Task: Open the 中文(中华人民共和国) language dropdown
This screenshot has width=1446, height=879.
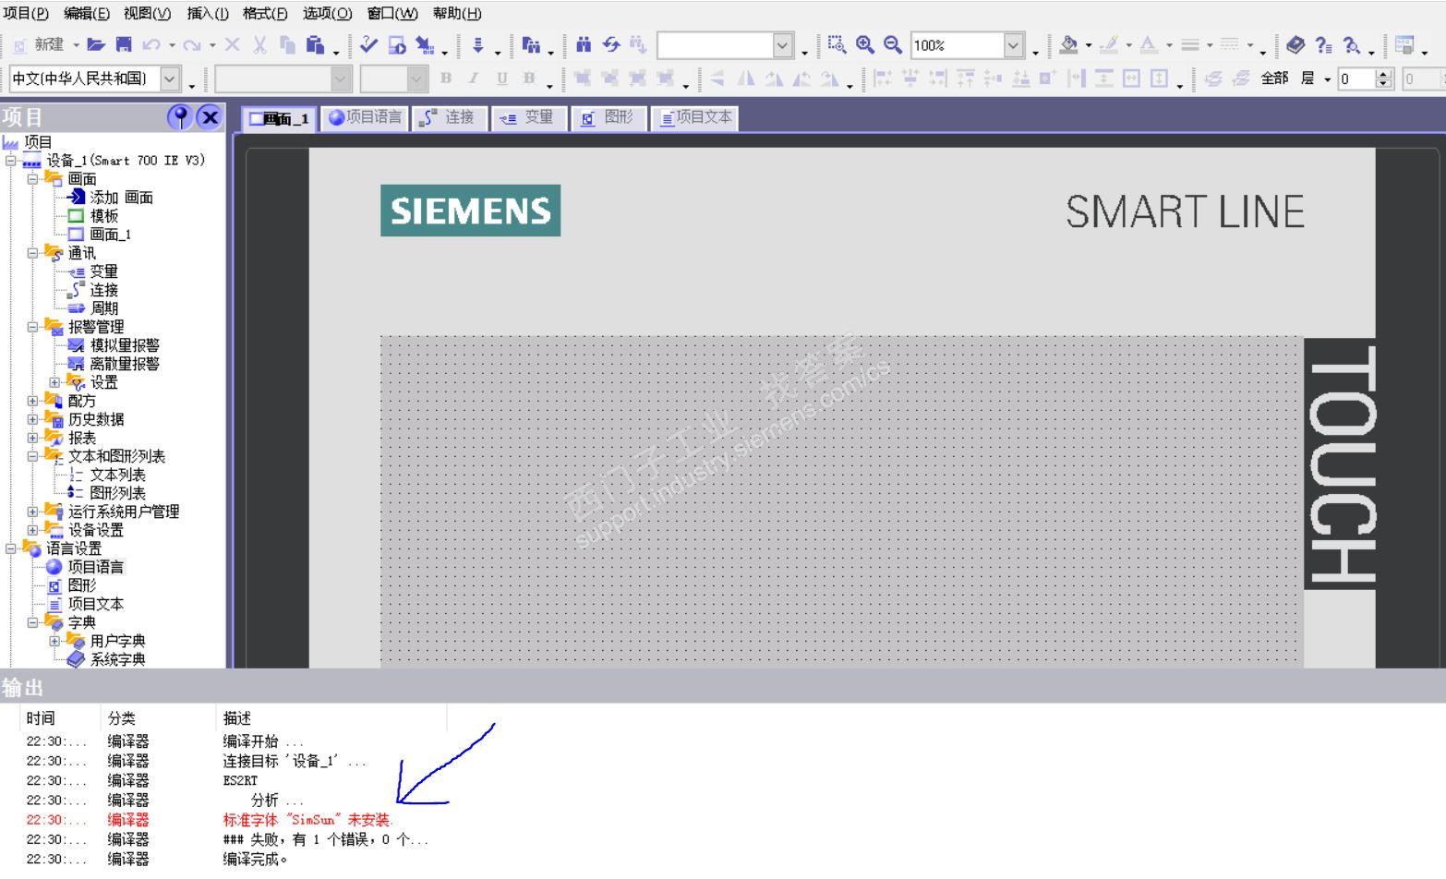Action: click(170, 78)
